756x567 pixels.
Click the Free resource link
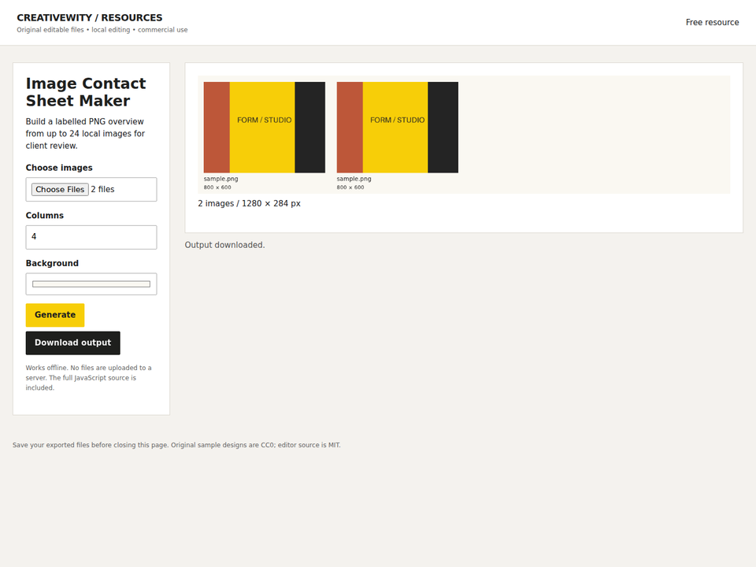pyautogui.click(x=712, y=22)
